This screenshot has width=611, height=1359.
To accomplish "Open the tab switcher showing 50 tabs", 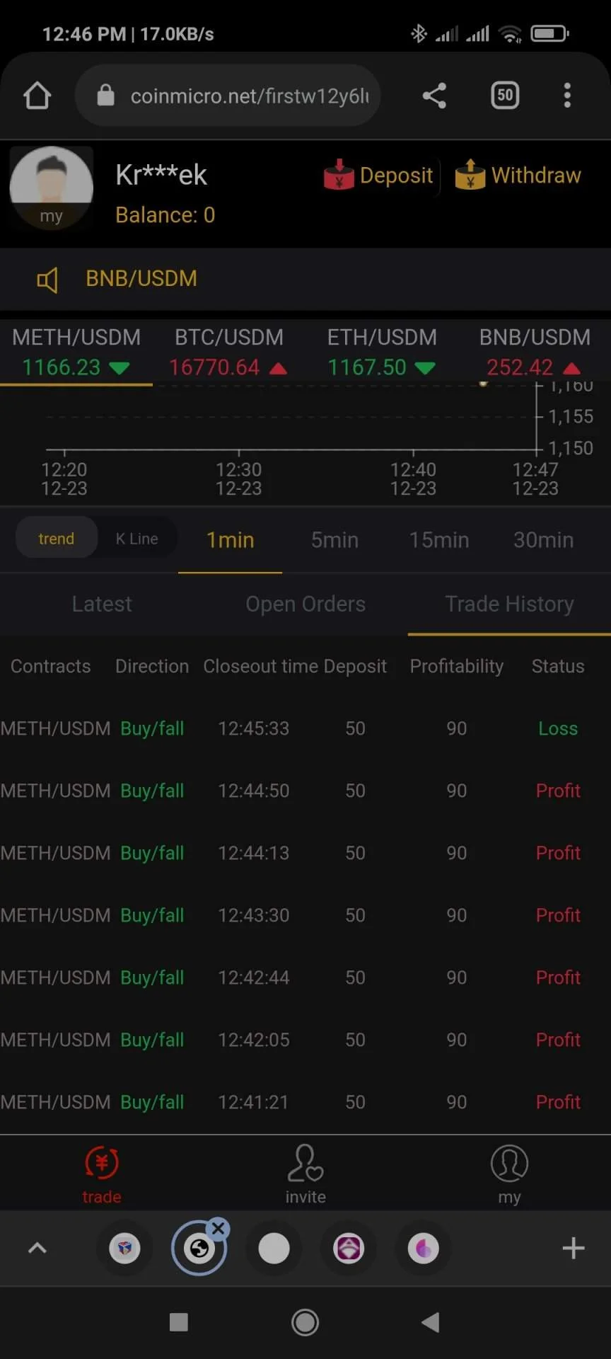I will tap(505, 96).
